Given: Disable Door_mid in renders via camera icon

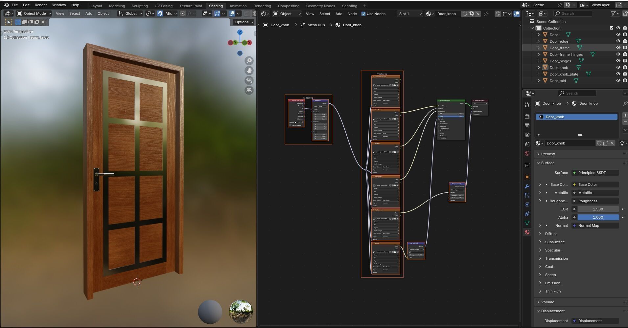Looking at the screenshot, I should pos(625,81).
